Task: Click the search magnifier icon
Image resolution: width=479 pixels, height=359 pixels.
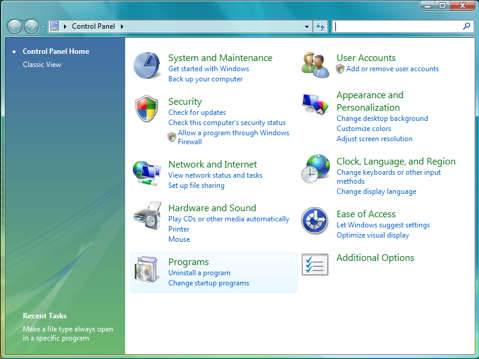Action: 466,26
